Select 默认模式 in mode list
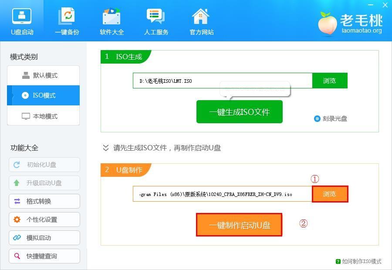This screenshot has height=270, width=392. (43, 75)
